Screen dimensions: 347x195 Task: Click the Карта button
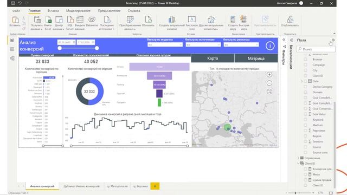[x=213, y=58]
